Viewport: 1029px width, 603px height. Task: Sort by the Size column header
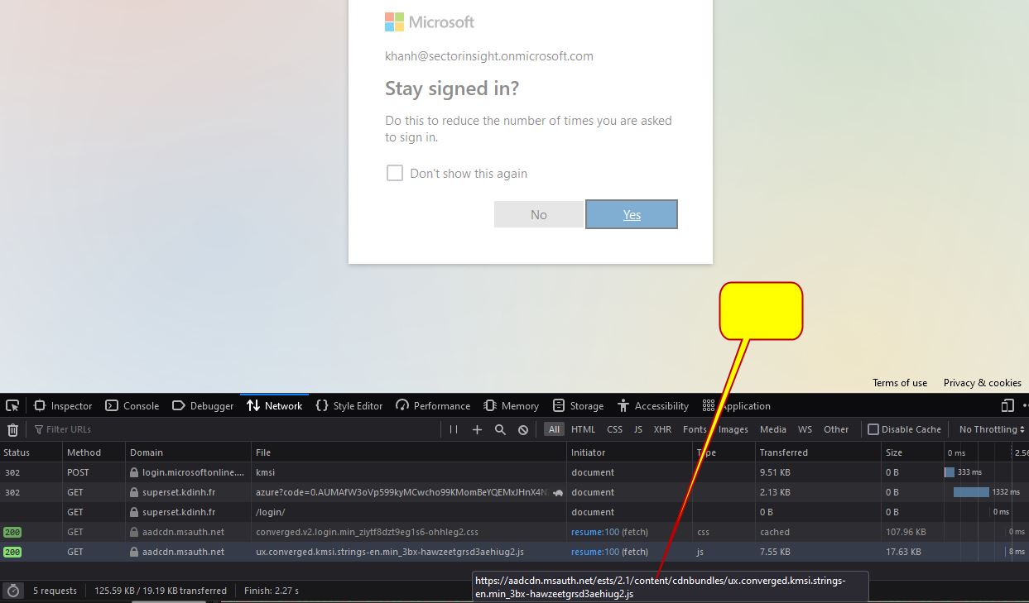point(913,452)
